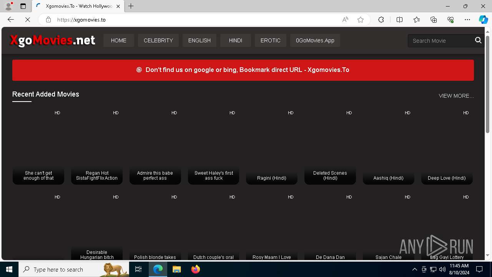Open volume control in tray
The width and height of the screenshot is (492, 277).
pos(442,269)
